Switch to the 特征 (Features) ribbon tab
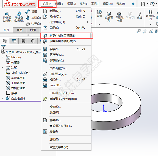Viewport: 158px width, 156px height. coord(7,30)
